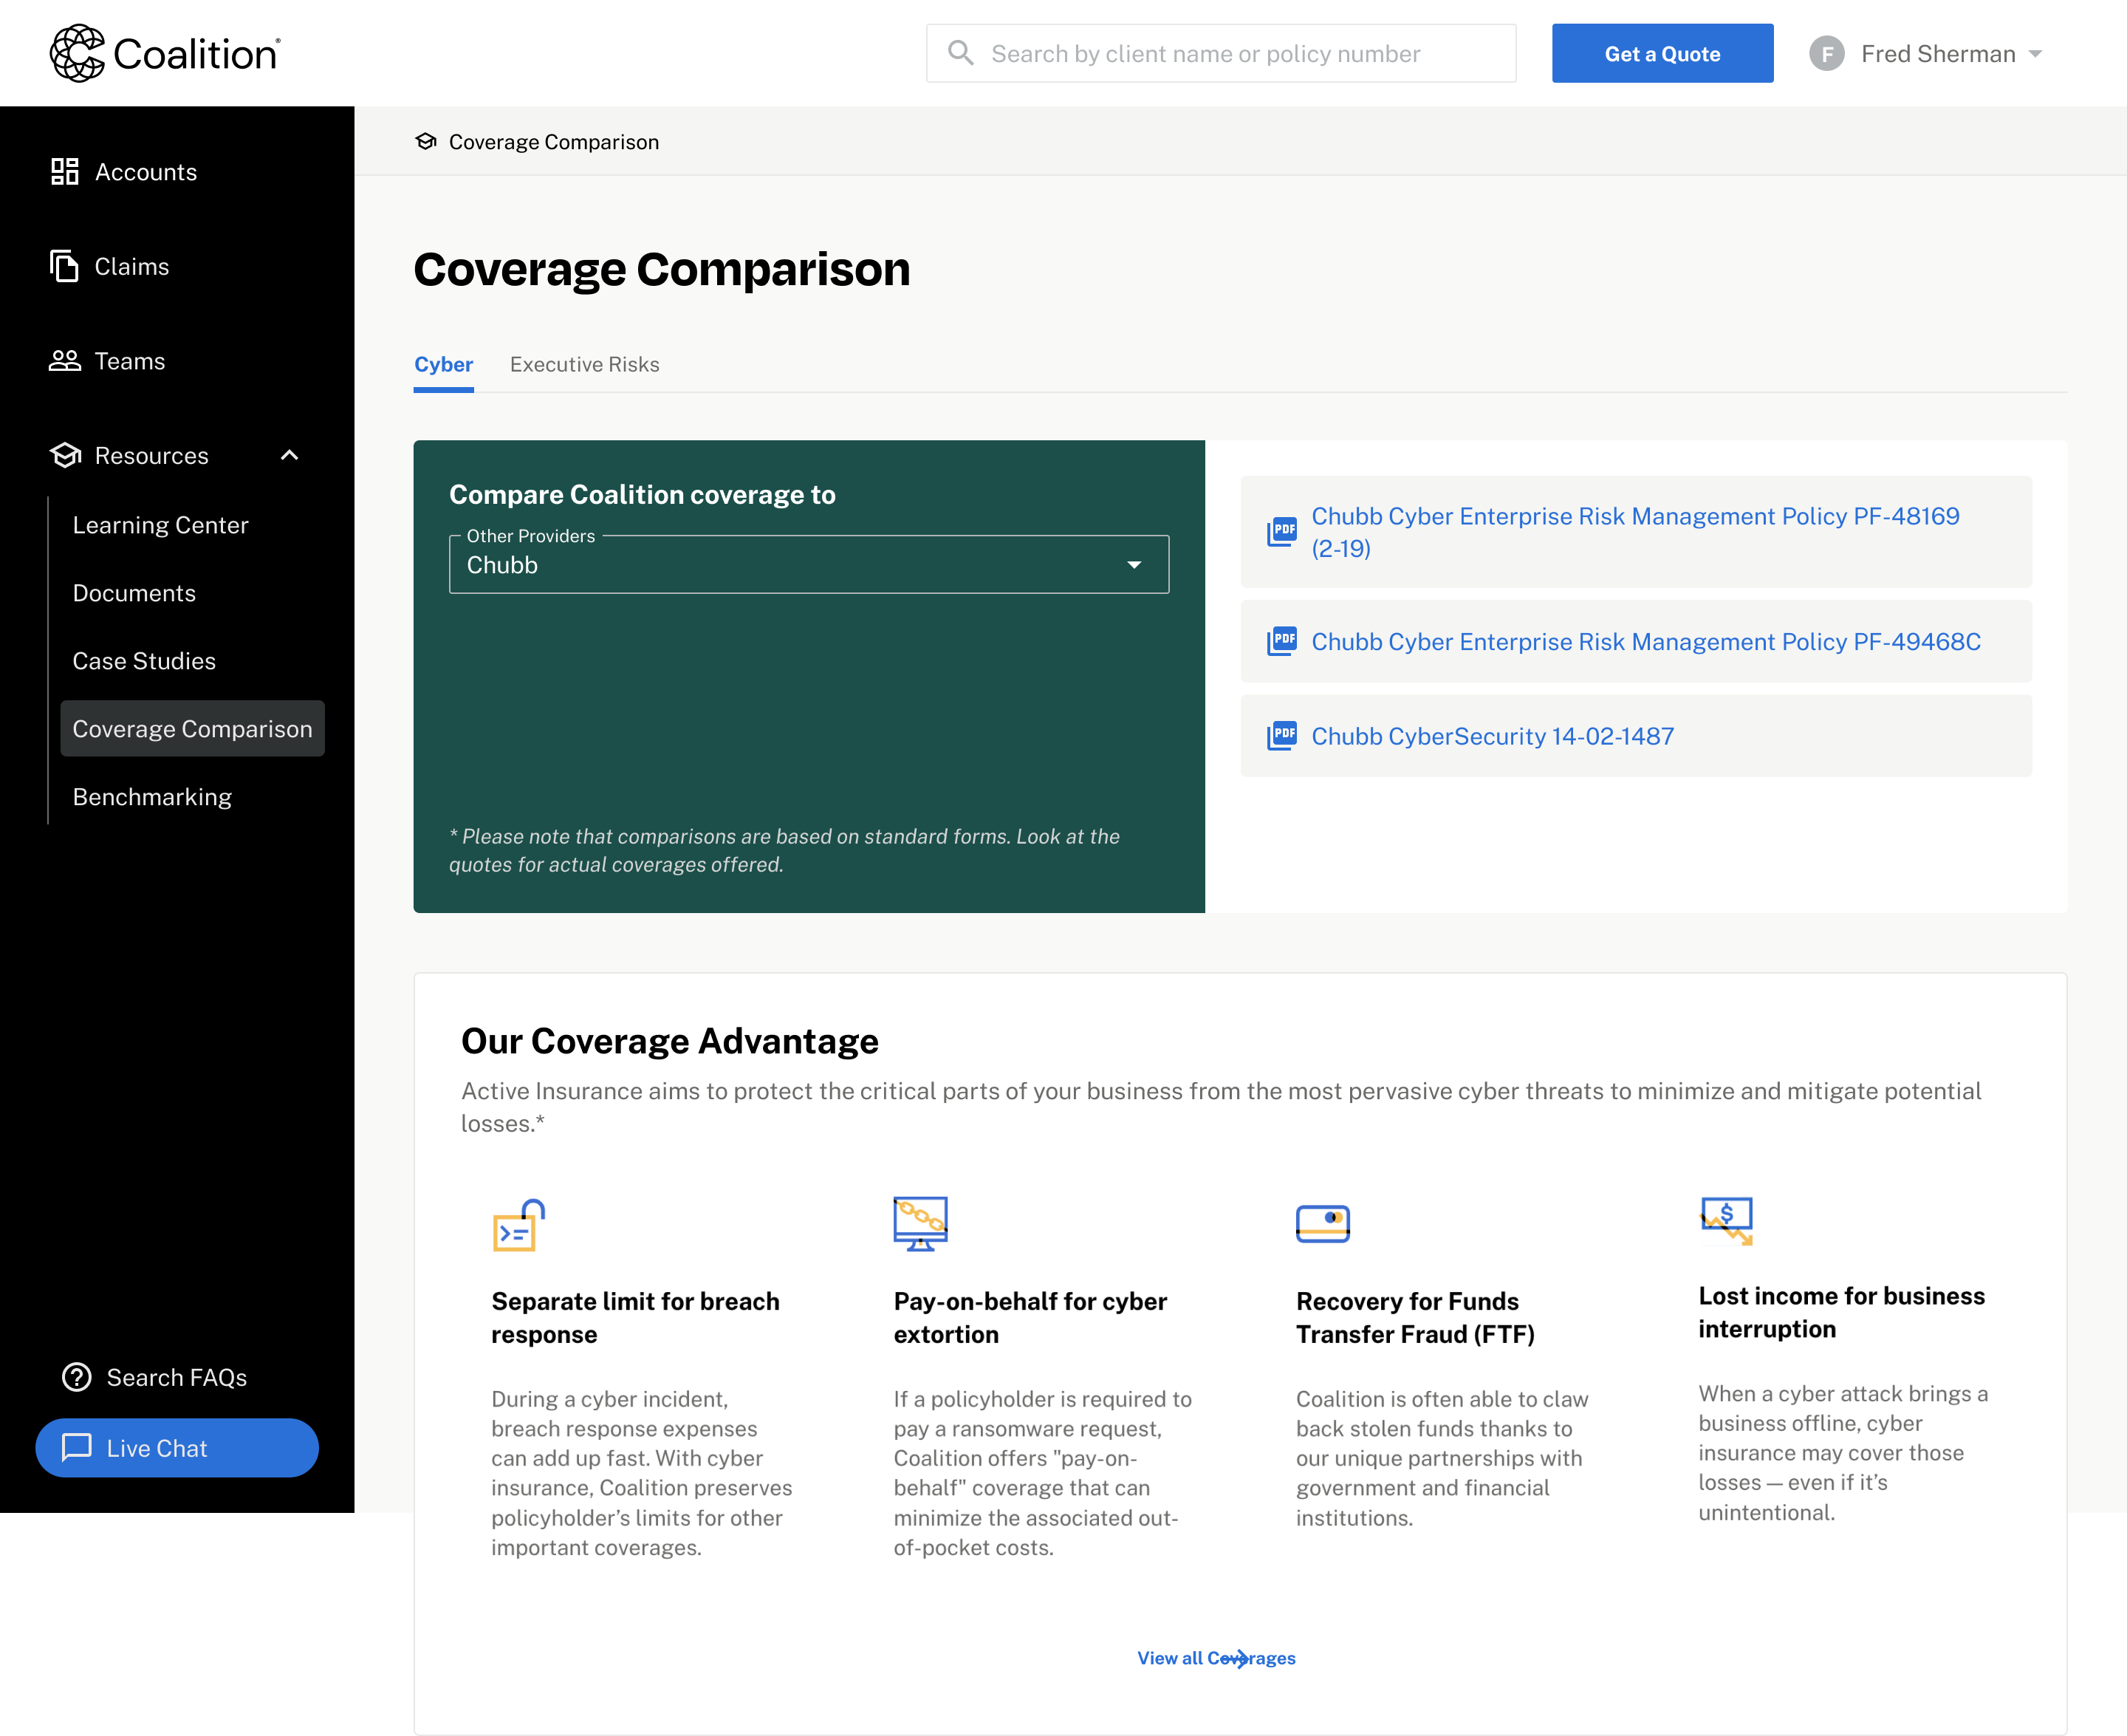Click the Accounts grid icon

(65, 172)
